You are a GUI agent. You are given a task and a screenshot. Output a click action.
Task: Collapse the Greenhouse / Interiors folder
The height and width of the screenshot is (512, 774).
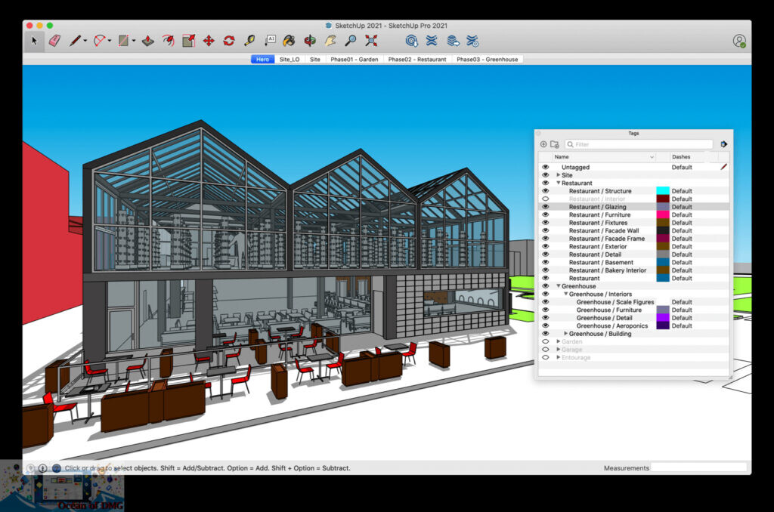click(565, 294)
